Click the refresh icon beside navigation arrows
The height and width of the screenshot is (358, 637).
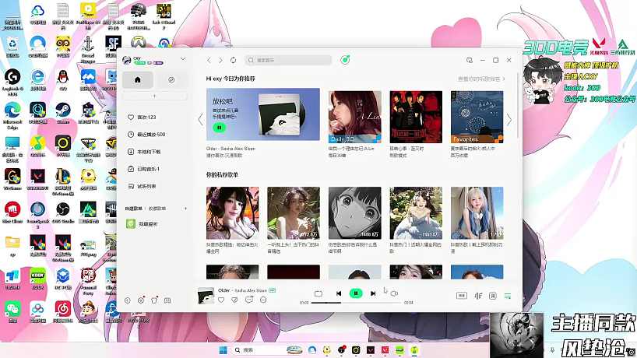[233, 60]
